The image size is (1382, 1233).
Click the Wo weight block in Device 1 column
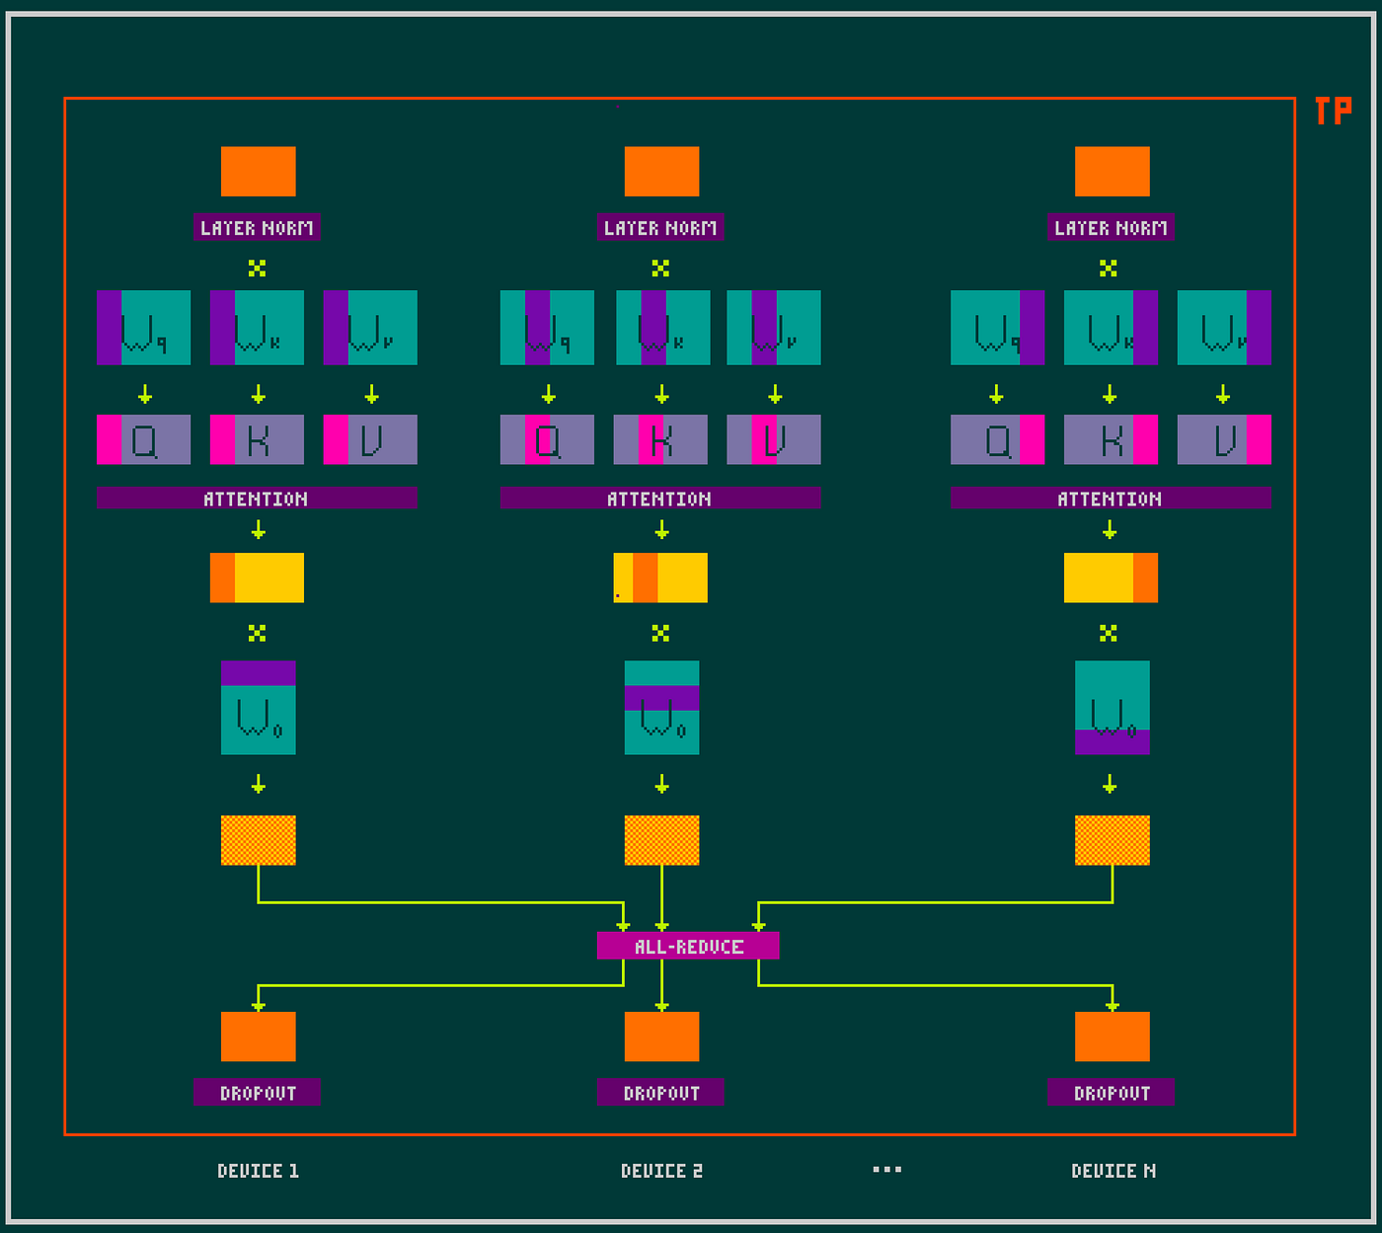point(259,708)
